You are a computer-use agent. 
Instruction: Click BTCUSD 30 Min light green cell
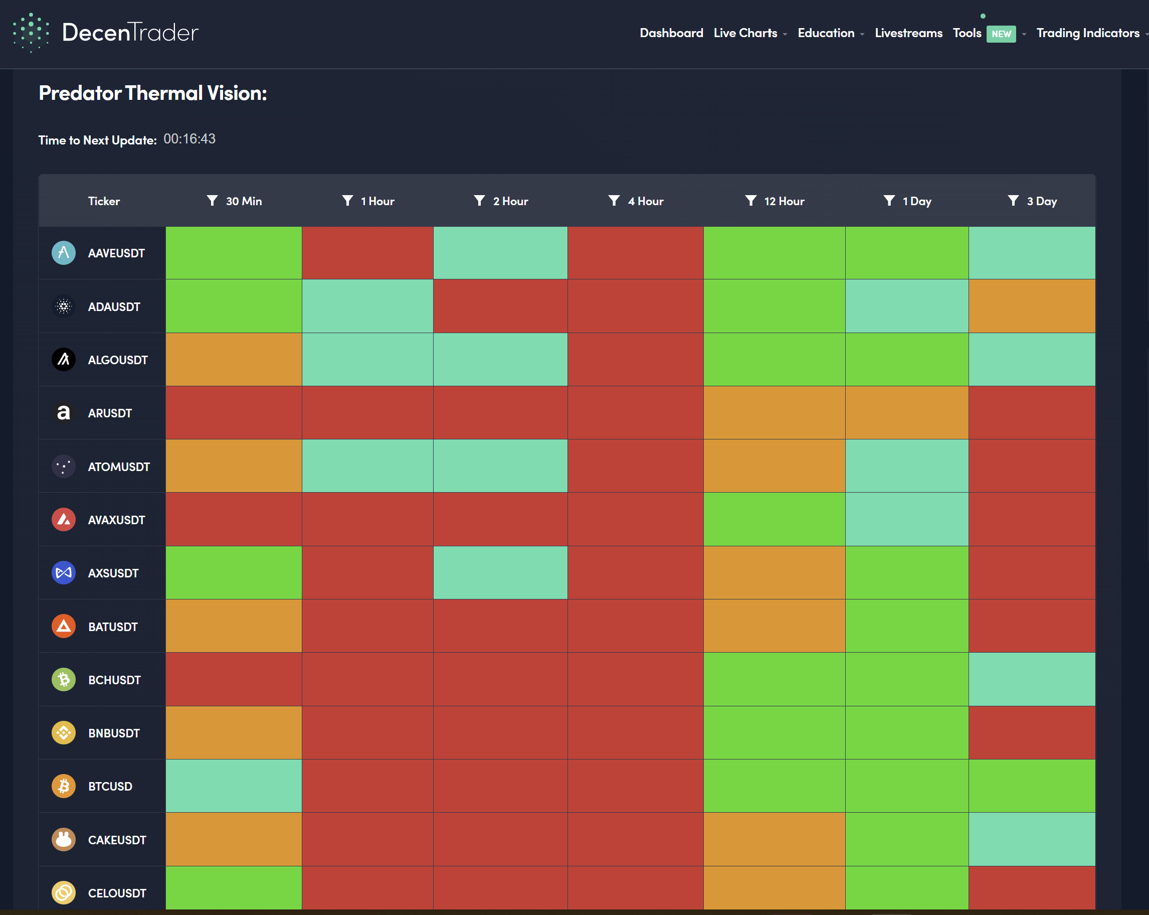234,786
